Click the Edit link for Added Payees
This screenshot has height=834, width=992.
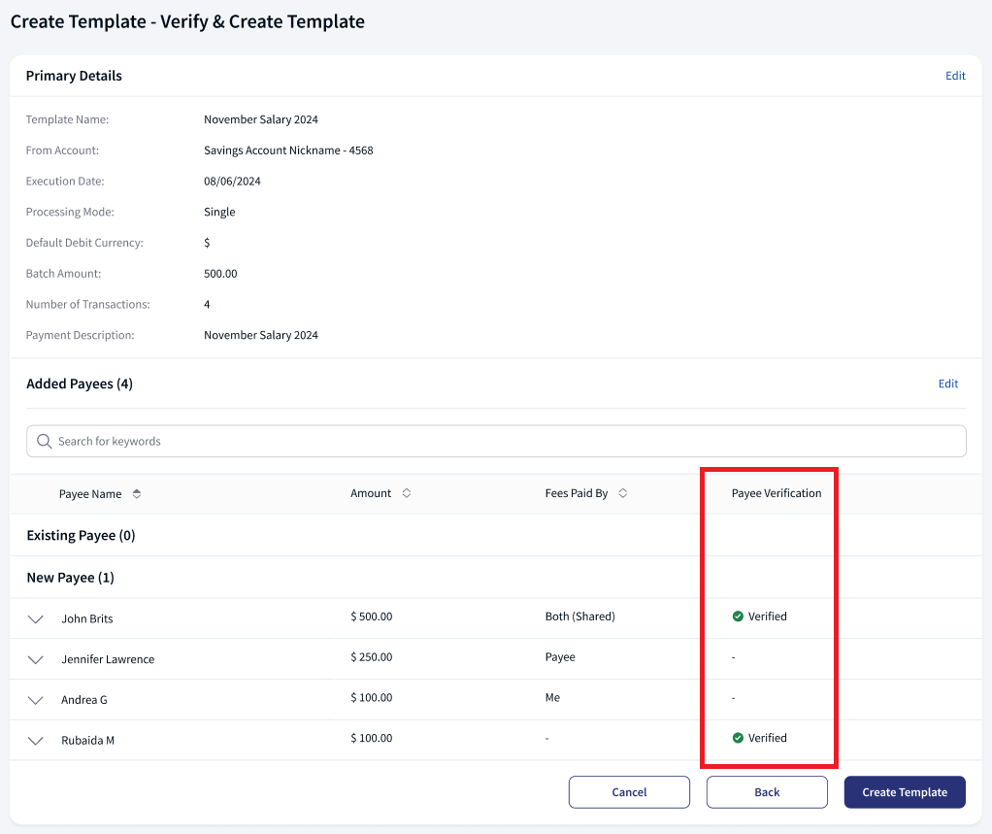(x=947, y=384)
